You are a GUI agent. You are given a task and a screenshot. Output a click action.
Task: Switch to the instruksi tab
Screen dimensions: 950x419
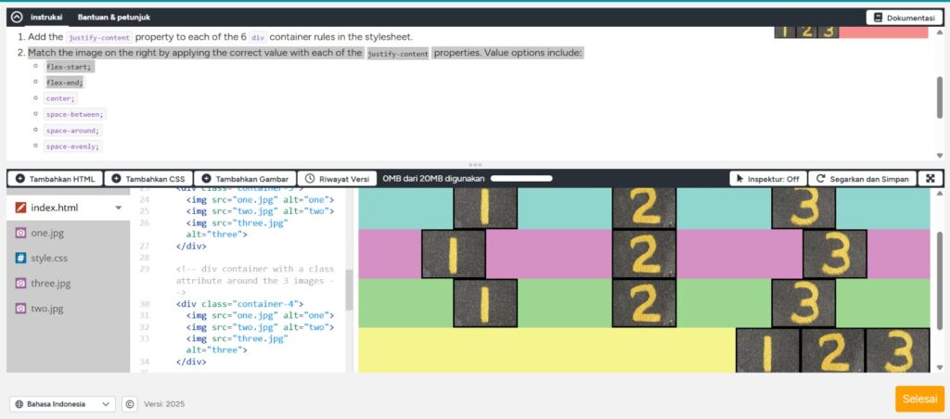click(x=46, y=17)
